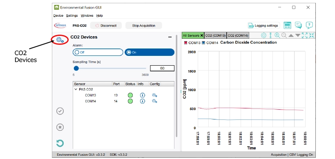This screenshot has width=335, height=159.
Task: Open chart settings gear icon
Action: (264, 35)
